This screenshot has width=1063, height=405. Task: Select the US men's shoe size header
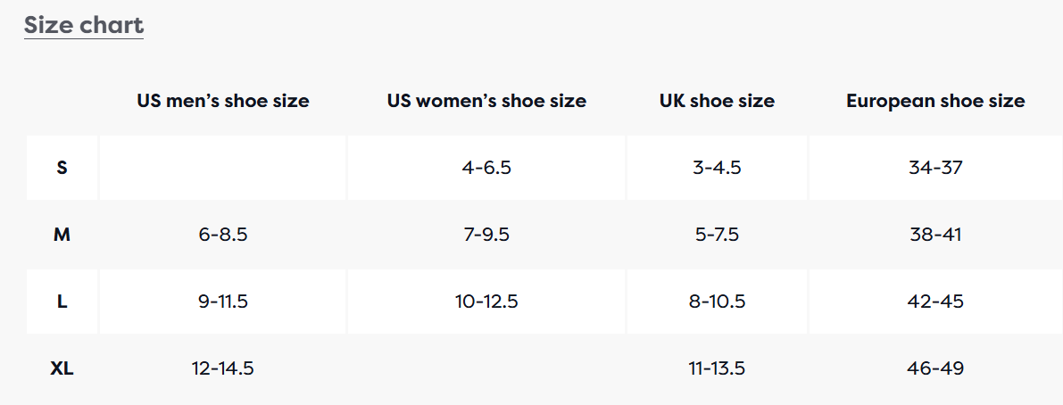pos(223,101)
